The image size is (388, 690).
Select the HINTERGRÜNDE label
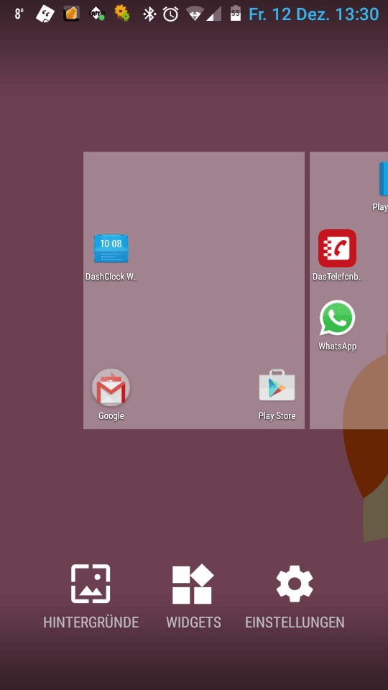pos(91,622)
